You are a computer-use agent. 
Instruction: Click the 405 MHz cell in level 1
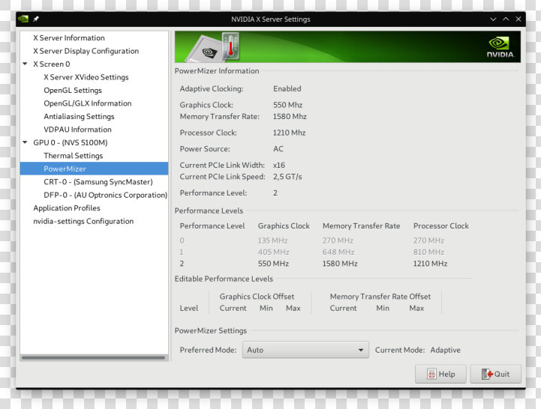coord(274,252)
